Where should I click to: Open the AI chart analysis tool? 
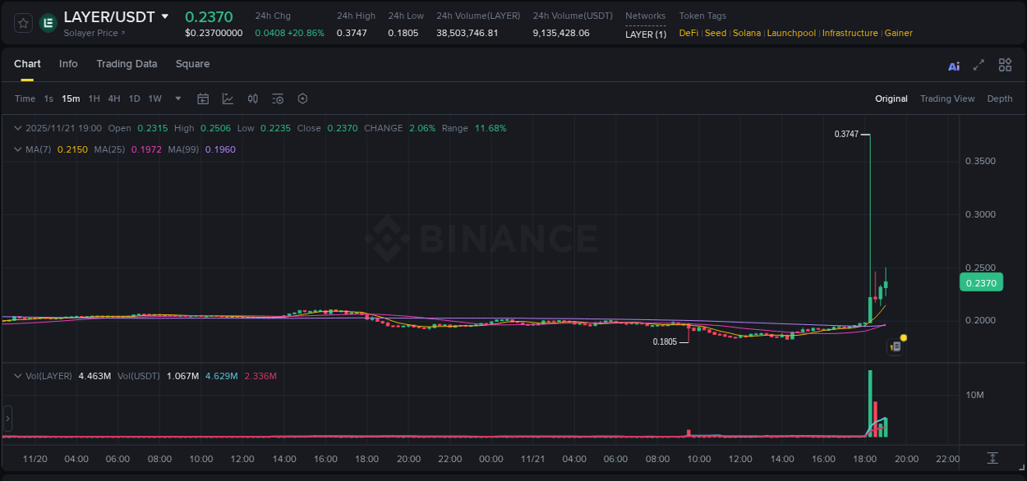954,65
